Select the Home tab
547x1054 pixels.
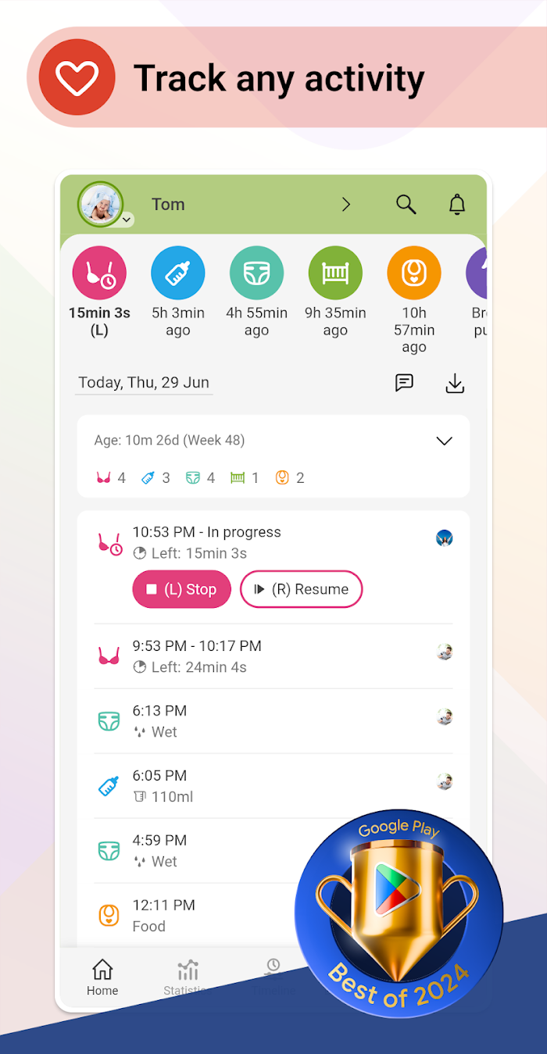(x=102, y=977)
